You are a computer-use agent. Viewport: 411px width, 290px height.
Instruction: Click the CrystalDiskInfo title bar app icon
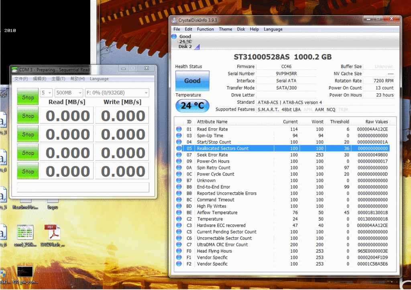point(173,20)
